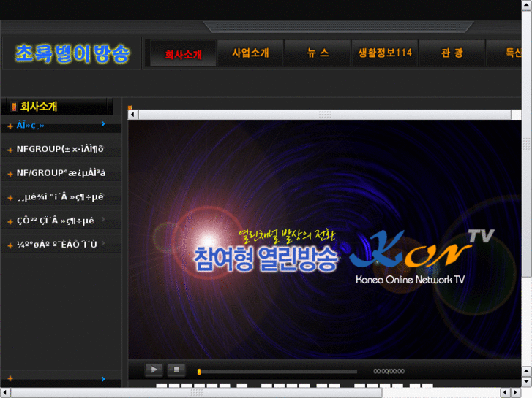The width and height of the screenshot is (532, 398).
Task: Click the page vertical scrollbar thumb
Action: (527, 144)
